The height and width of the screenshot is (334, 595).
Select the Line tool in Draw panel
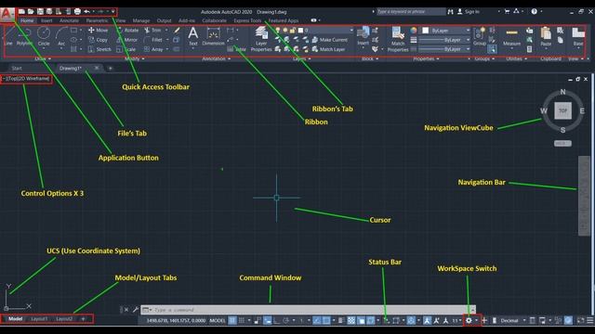click(x=8, y=37)
